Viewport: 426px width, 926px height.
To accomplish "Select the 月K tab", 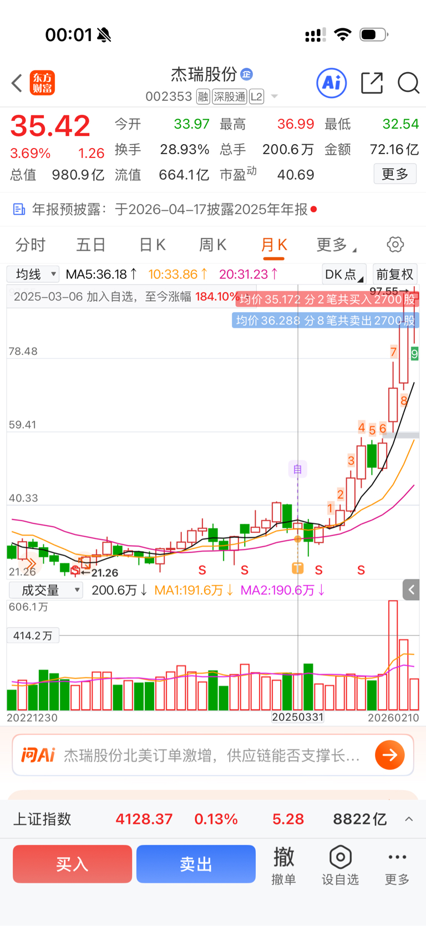I will click(273, 245).
